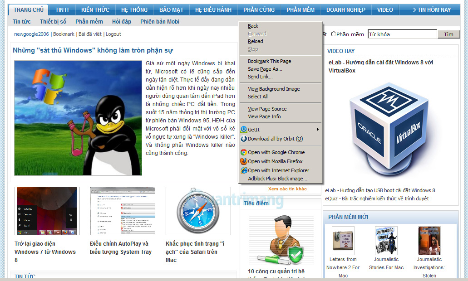Focus the Từ khóa search field
Image resolution: width=468 pixels, height=281 pixels.
[402, 34]
